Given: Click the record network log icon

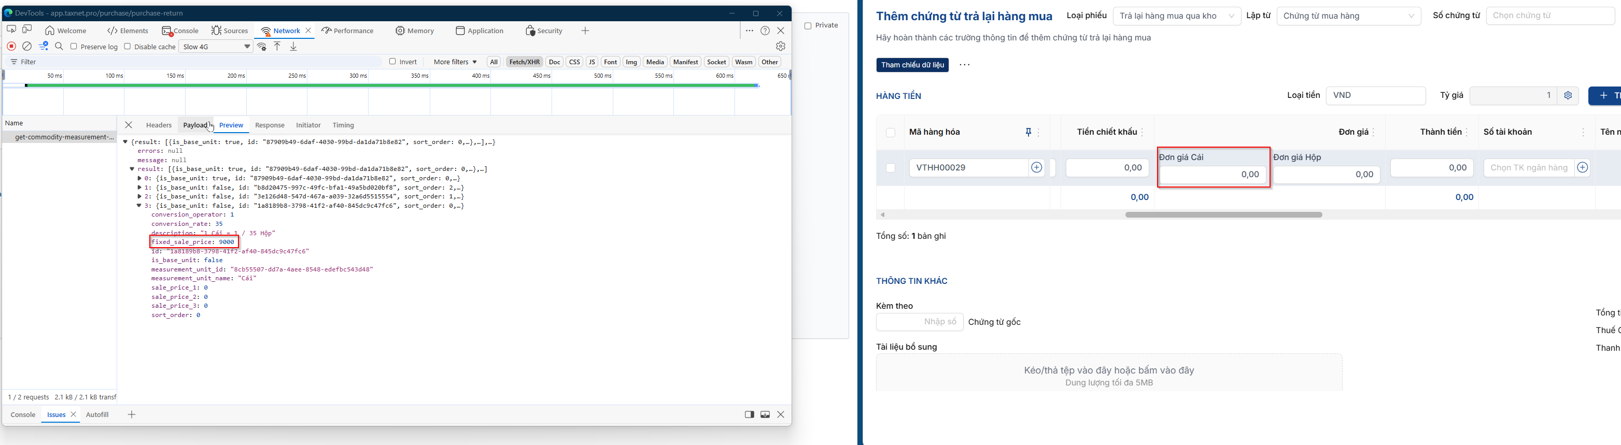Looking at the screenshot, I should tap(11, 46).
